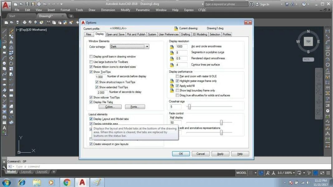The width and height of the screenshot is (333, 187).
Task: Select the Table tool in the Draw toolbar
Action: coord(4,122)
